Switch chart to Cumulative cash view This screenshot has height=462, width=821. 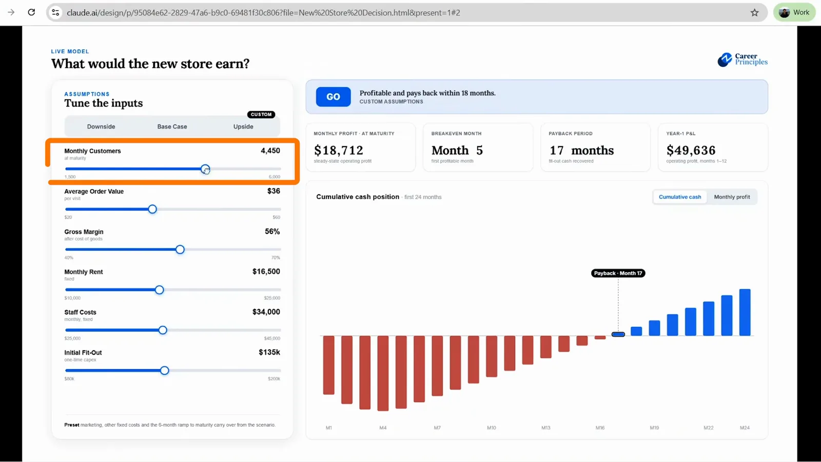(x=680, y=197)
